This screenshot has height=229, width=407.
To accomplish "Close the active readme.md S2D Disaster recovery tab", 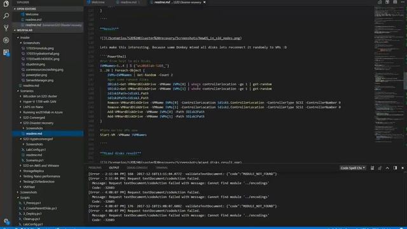I will click(204, 3).
